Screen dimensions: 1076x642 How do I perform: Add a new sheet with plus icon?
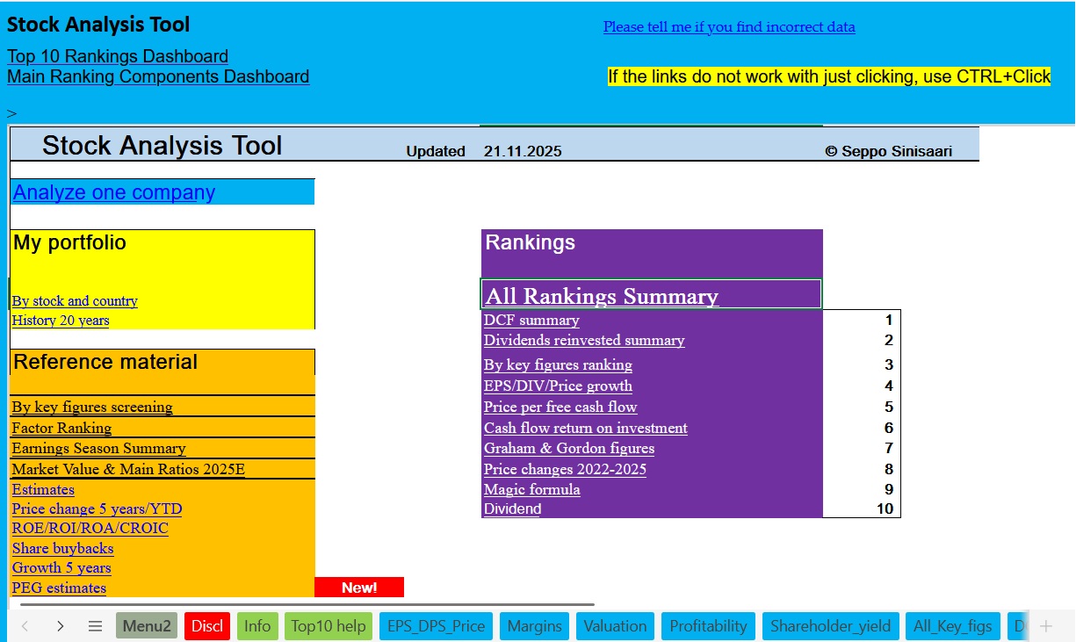click(1045, 626)
